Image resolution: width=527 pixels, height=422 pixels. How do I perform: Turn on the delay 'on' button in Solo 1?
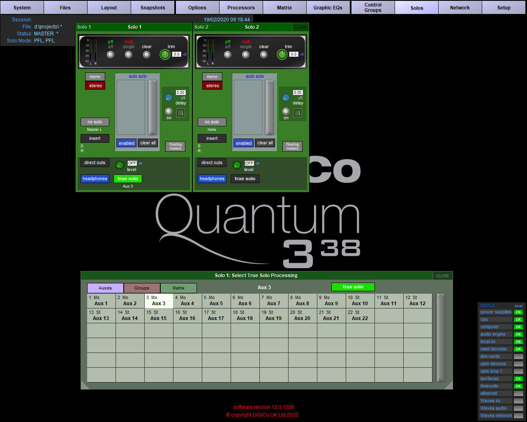pyautogui.click(x=169, y=111)
